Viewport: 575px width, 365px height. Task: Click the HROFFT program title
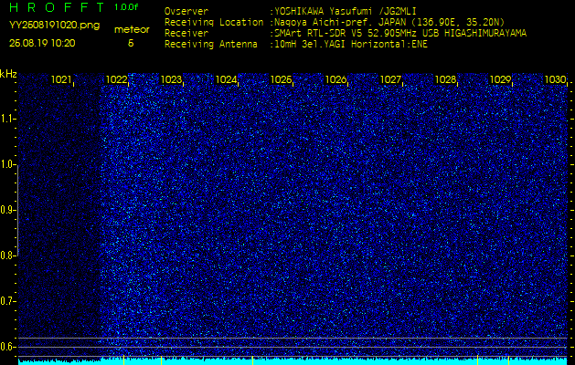57,7
